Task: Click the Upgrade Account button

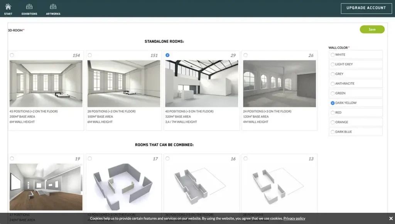Action: (x=366, y=8)
